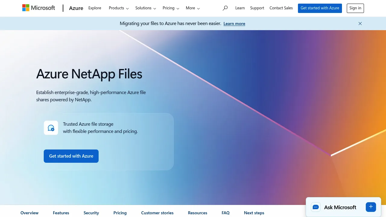Viewport: 386px width, 217px height.
Task: Click the Ask Microsoft chat icon
Action: tap(316, 207)
